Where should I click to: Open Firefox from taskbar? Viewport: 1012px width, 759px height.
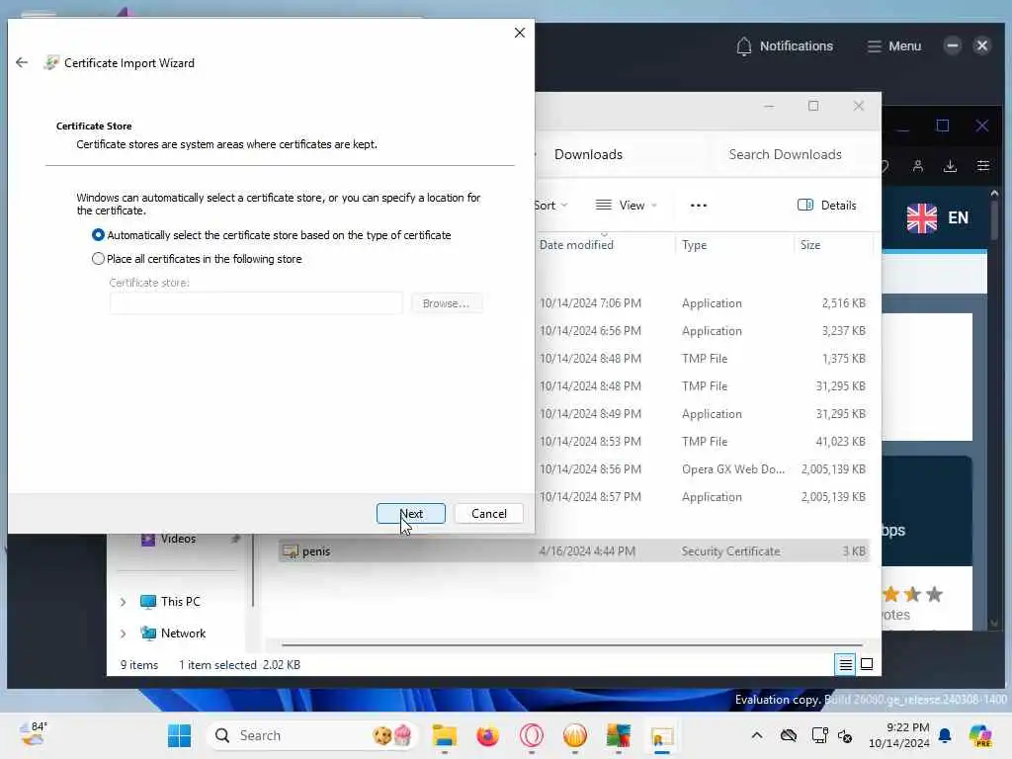[x=487, y=735]
